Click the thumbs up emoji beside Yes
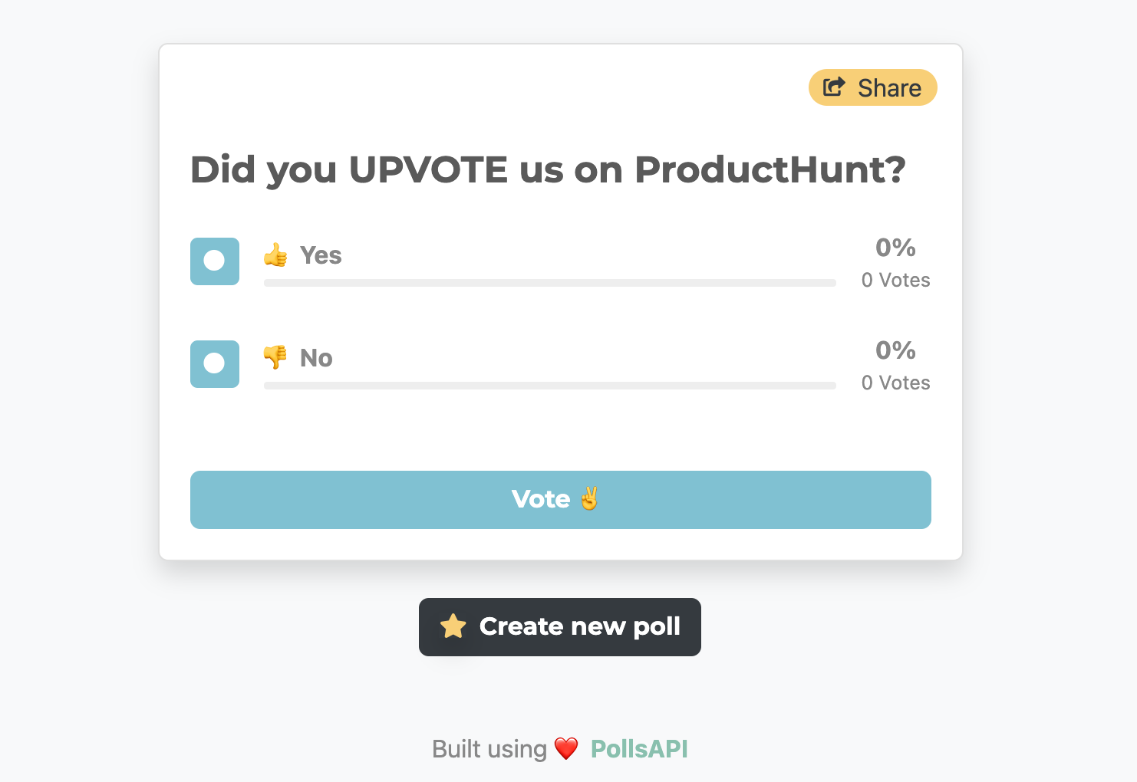The height and width of the screenshot is (782, 1137). [275, 255]
